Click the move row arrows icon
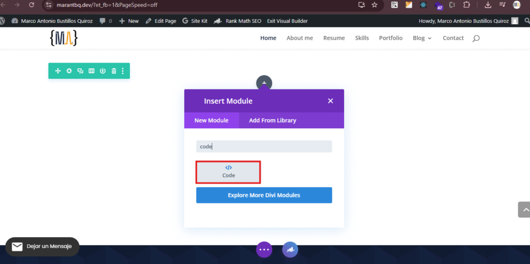The height and width of the screenshot is (264, 530). click(x=58, y=71)
